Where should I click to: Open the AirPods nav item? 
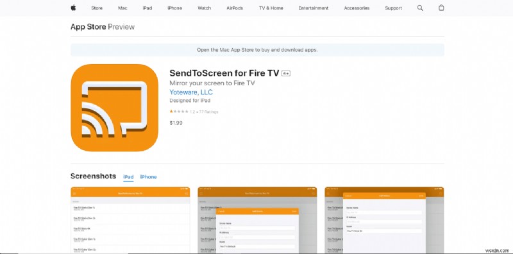pos(235,8)
